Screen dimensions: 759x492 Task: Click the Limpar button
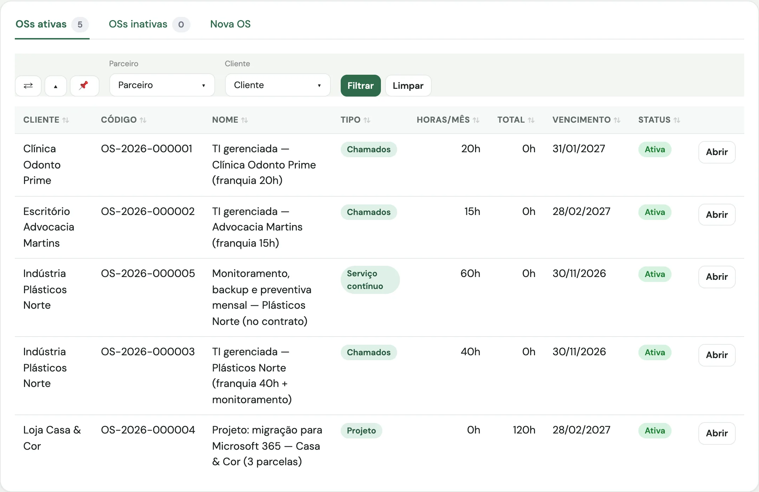coord(408,86)
